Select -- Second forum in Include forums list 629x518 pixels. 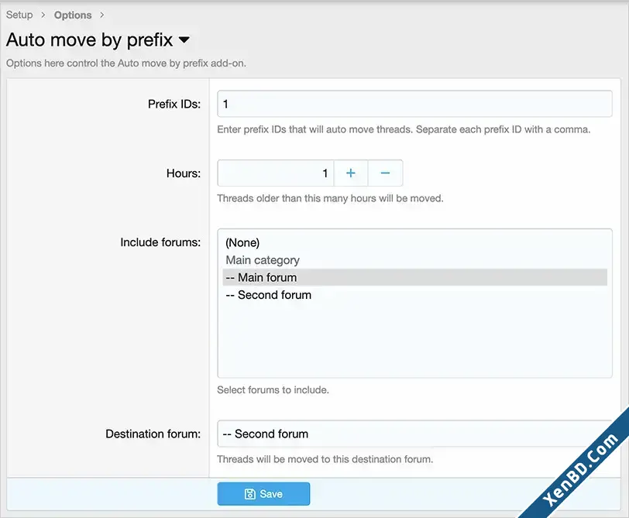[414, 295]
